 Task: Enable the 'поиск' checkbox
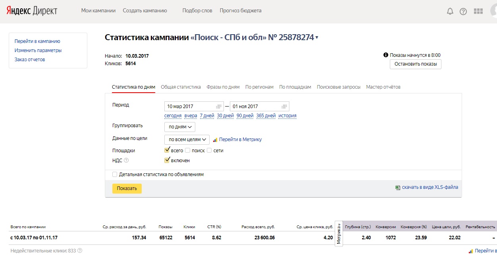[188, 151]
